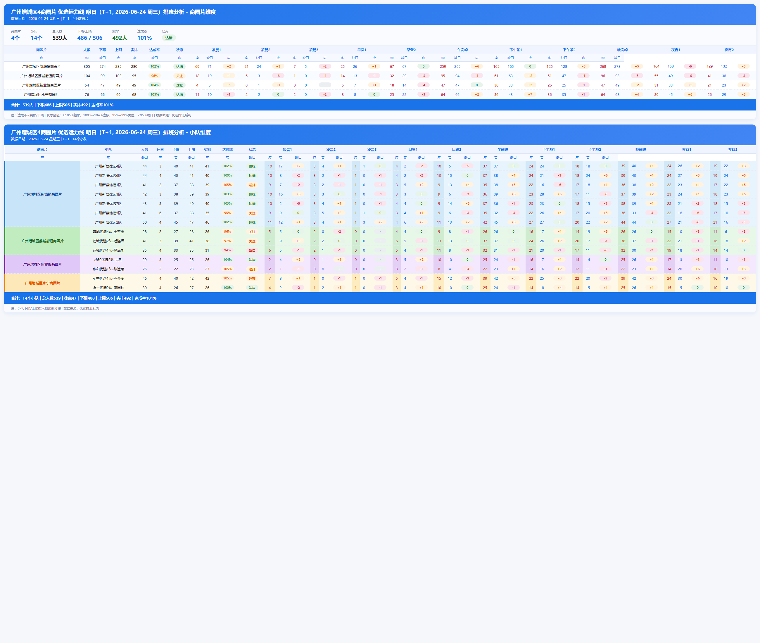Click the 数据日期 subtitle reading 14个小队
760x643 pixels.
pos(49,139)
